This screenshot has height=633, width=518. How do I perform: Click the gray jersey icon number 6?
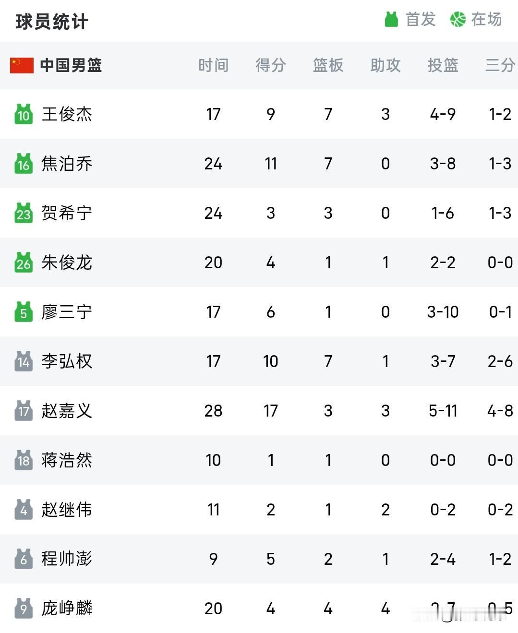[x=24, y=559]
